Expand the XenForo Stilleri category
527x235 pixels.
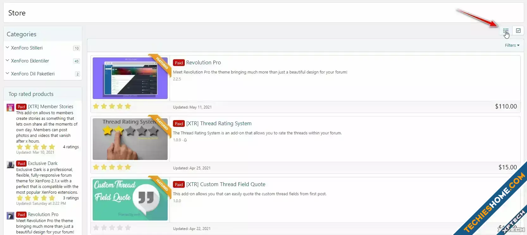7,48
